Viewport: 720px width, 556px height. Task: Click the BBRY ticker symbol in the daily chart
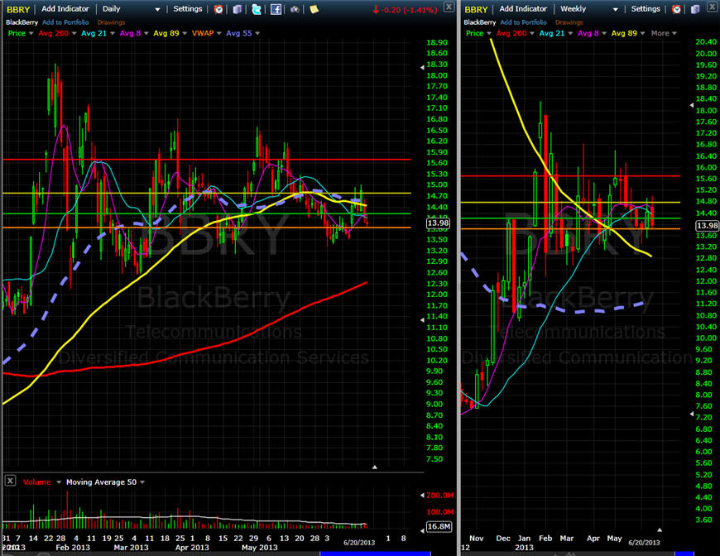point(17,9)
